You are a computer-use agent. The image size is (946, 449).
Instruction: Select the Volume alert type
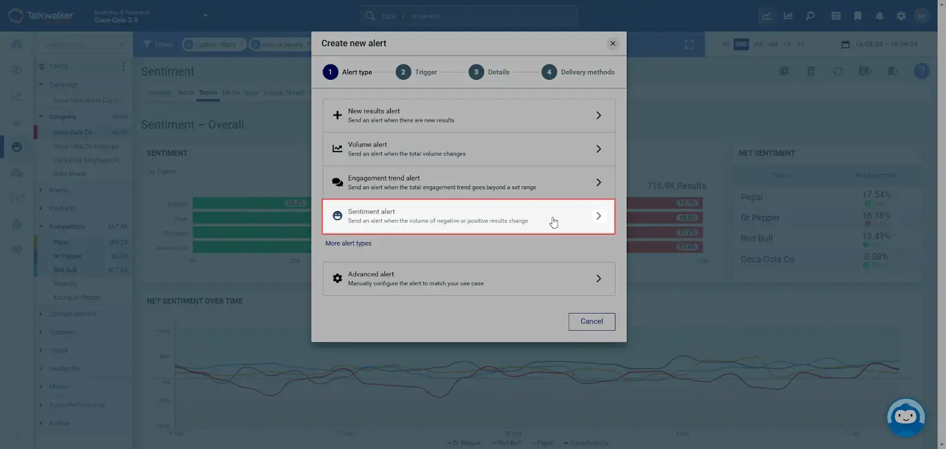click(x=469, y=149)
